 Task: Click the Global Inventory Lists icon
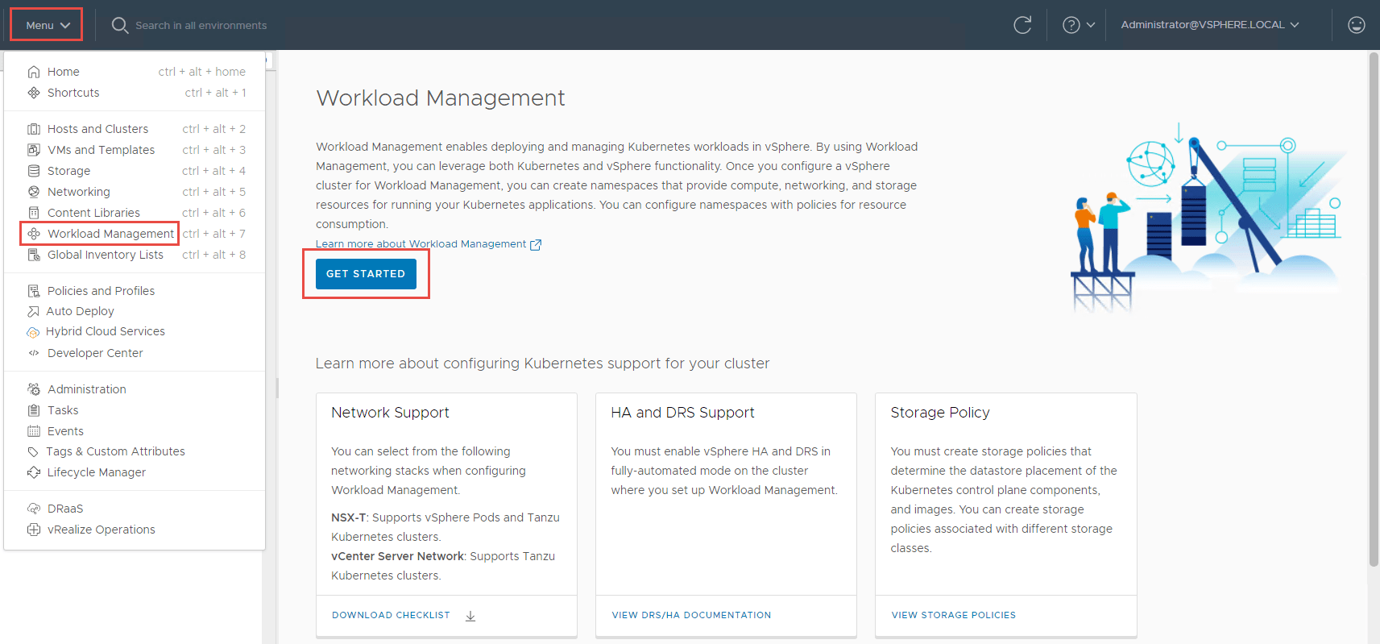tap(34, 255)
